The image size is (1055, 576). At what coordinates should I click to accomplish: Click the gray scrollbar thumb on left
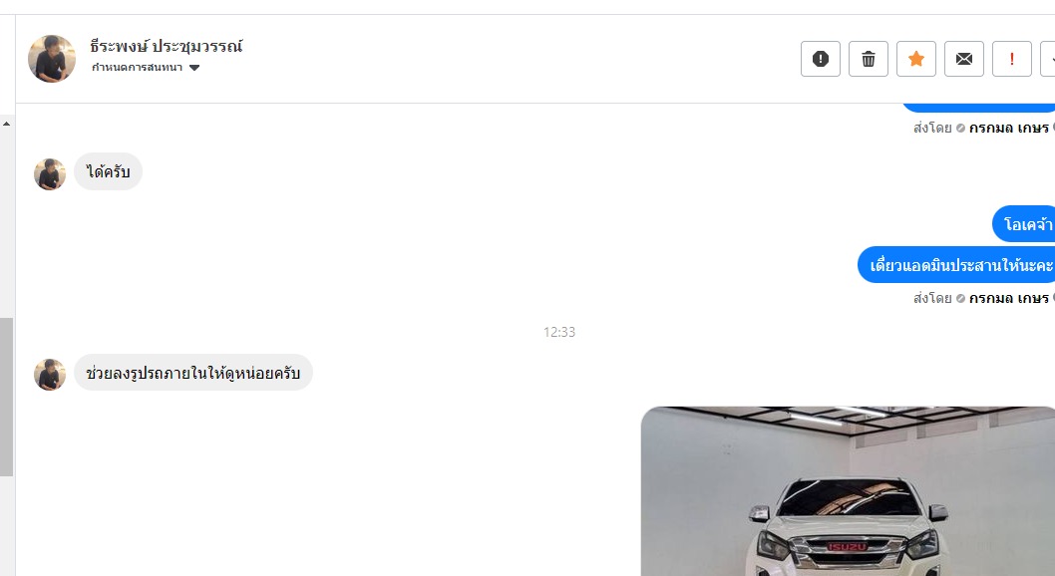(7, 397)
